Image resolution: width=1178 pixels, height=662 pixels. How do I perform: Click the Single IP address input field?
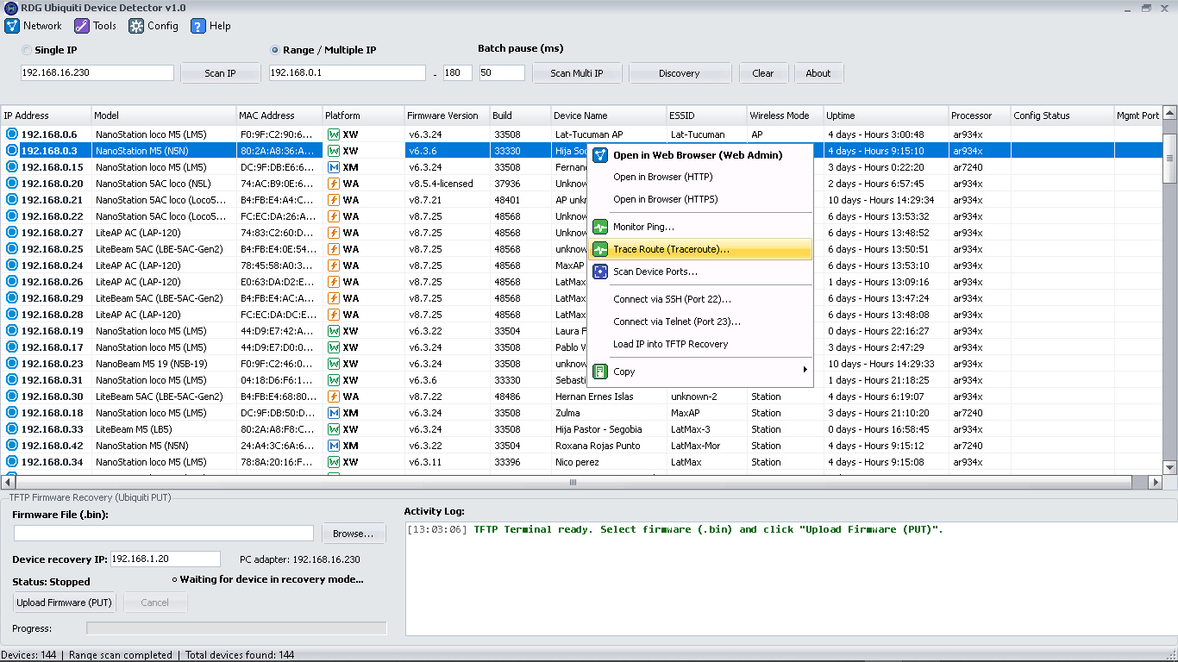click(x=97, y=72)
